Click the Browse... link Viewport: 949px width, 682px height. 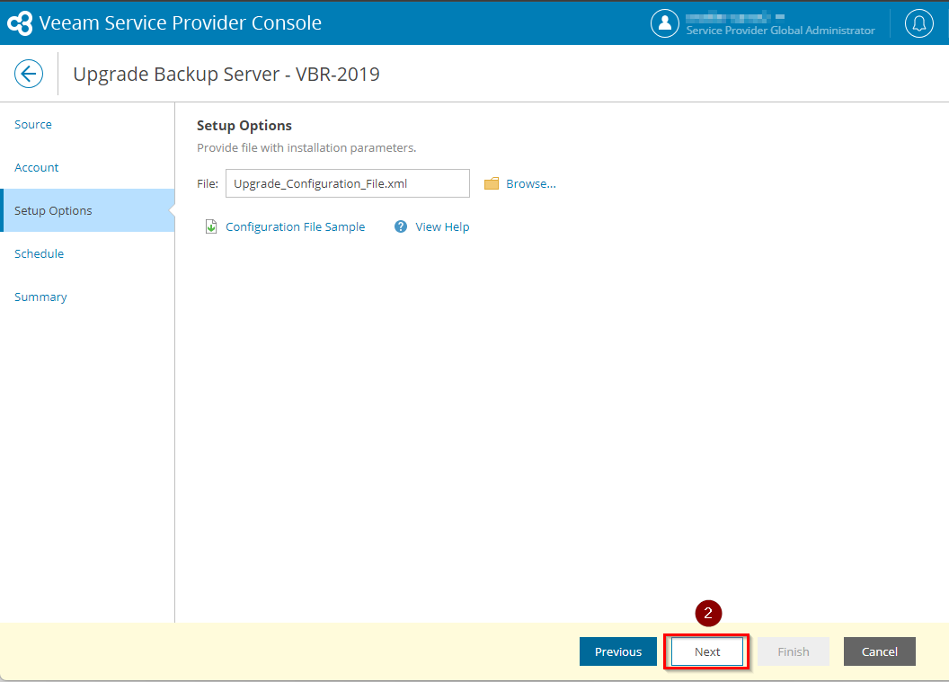coord(531,183)
